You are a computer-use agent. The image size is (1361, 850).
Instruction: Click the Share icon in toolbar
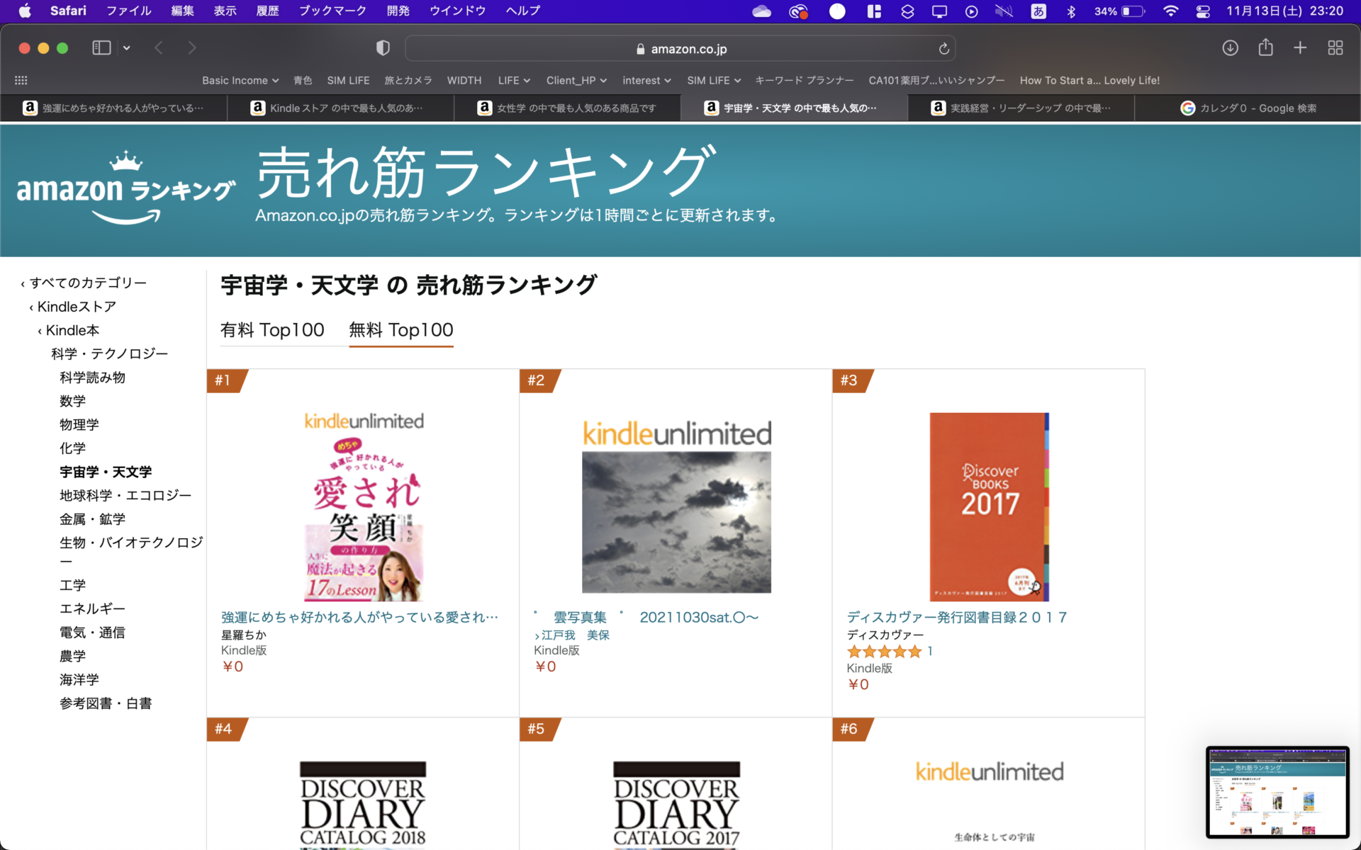[x=1265, y=48]
